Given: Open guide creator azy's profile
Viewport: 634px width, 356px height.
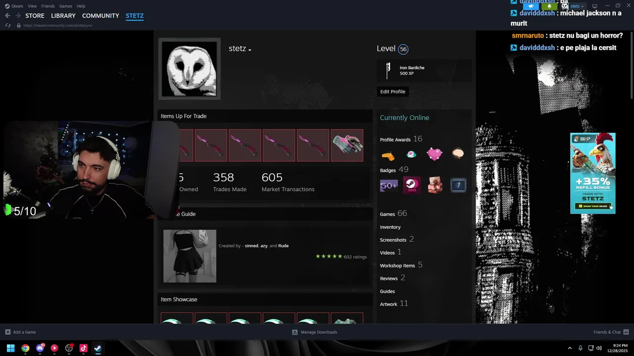Looking at the screenshot, I should tap(264, 246).
